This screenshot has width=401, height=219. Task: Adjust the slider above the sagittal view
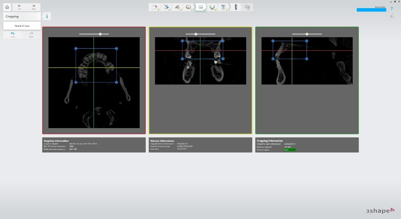pos(307,34)
